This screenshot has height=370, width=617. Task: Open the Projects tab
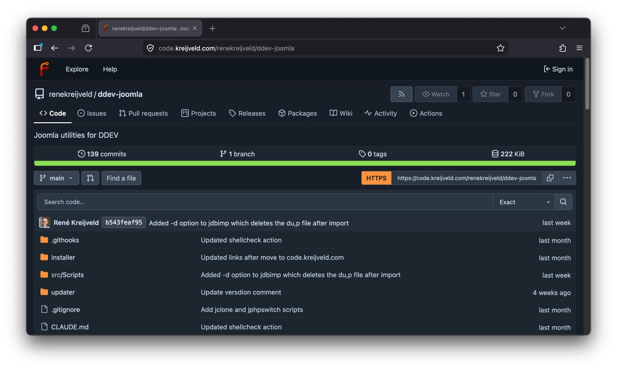pos(198,113)
